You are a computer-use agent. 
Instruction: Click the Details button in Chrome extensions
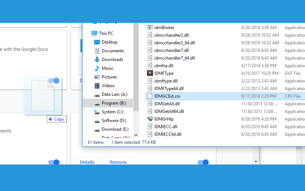tap(87, 161)
